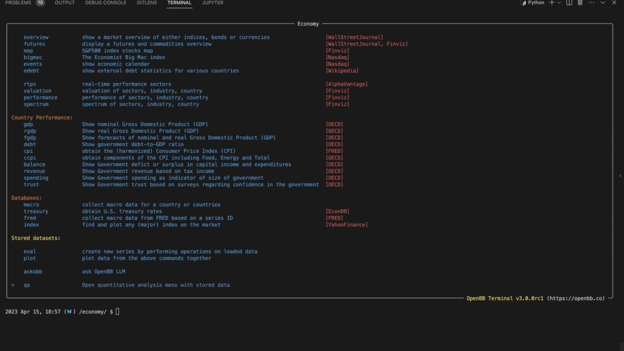Expand terminal options with the down chevron
The image size is (624, 351).
pyautogui.click(x=603, y=3)
